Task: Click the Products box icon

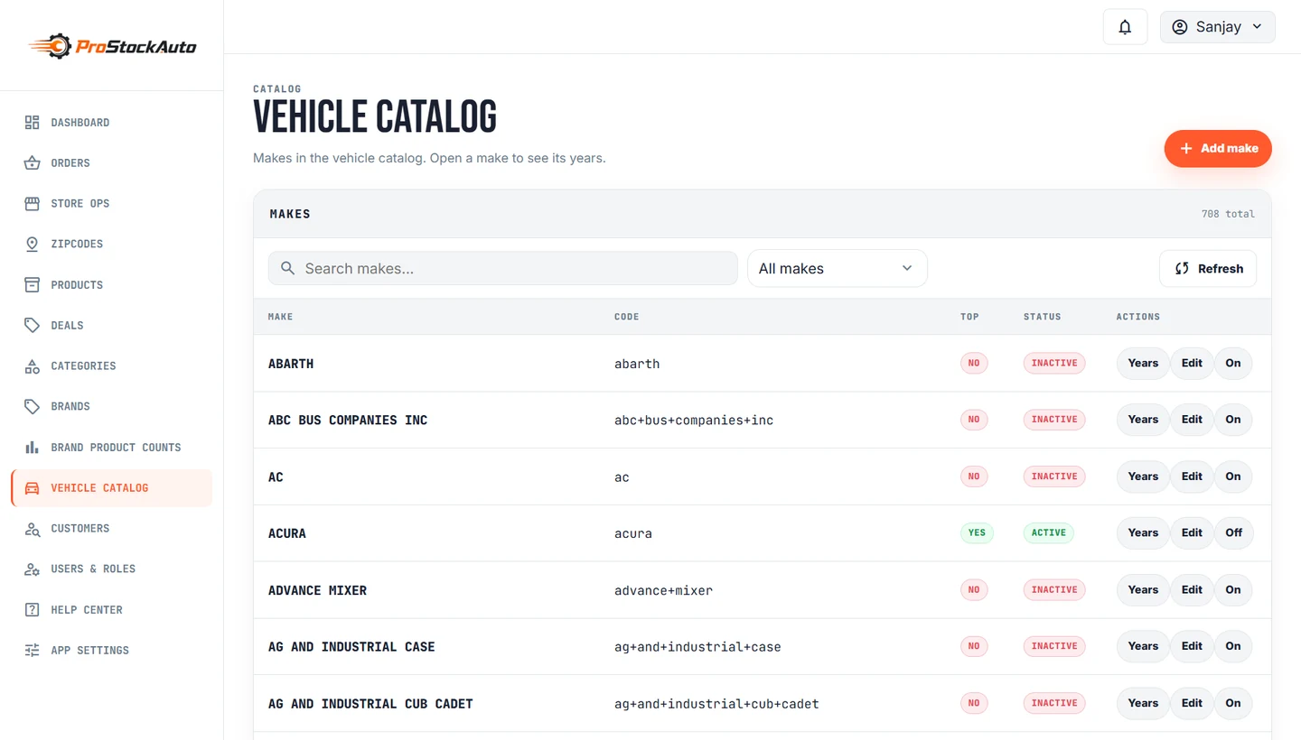Action: coord(33,285)
